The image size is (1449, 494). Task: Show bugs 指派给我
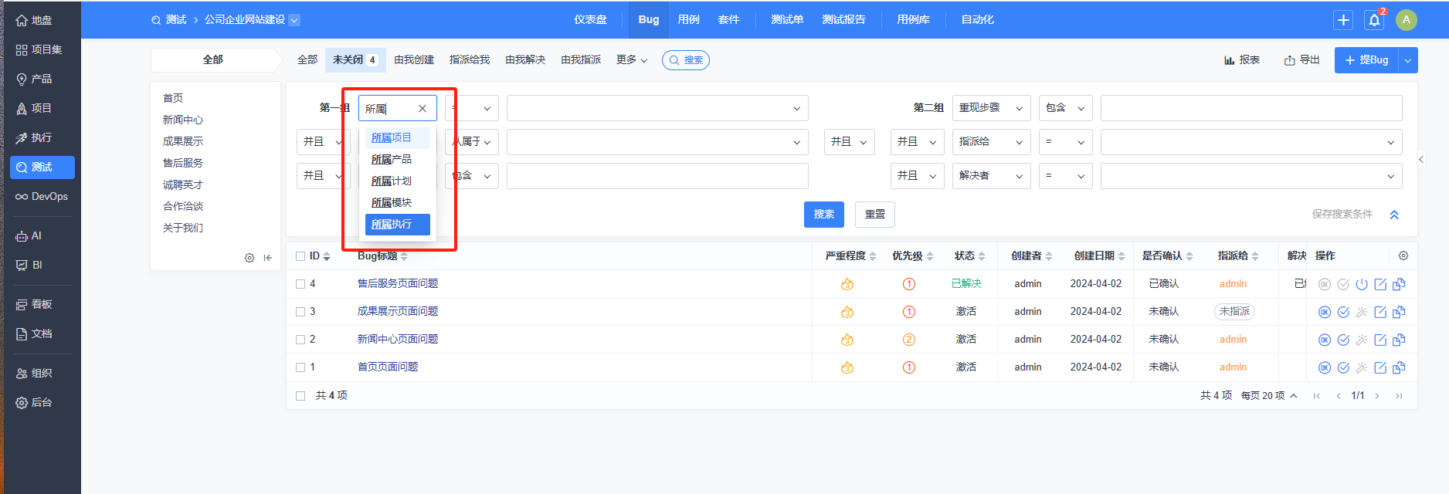pyautogui.click(x=470, y=60)
